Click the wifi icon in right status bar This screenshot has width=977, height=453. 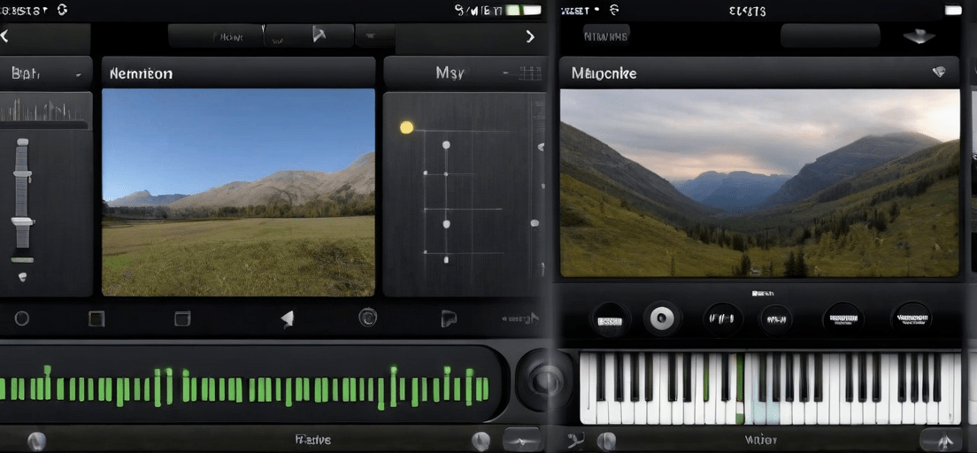614,10
